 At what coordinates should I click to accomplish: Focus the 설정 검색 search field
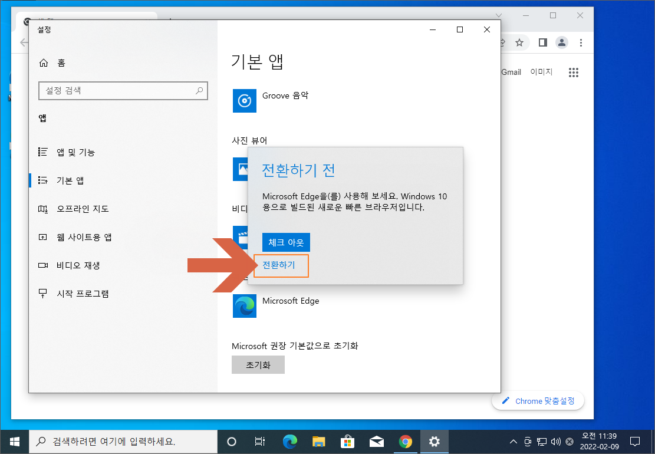123,91
